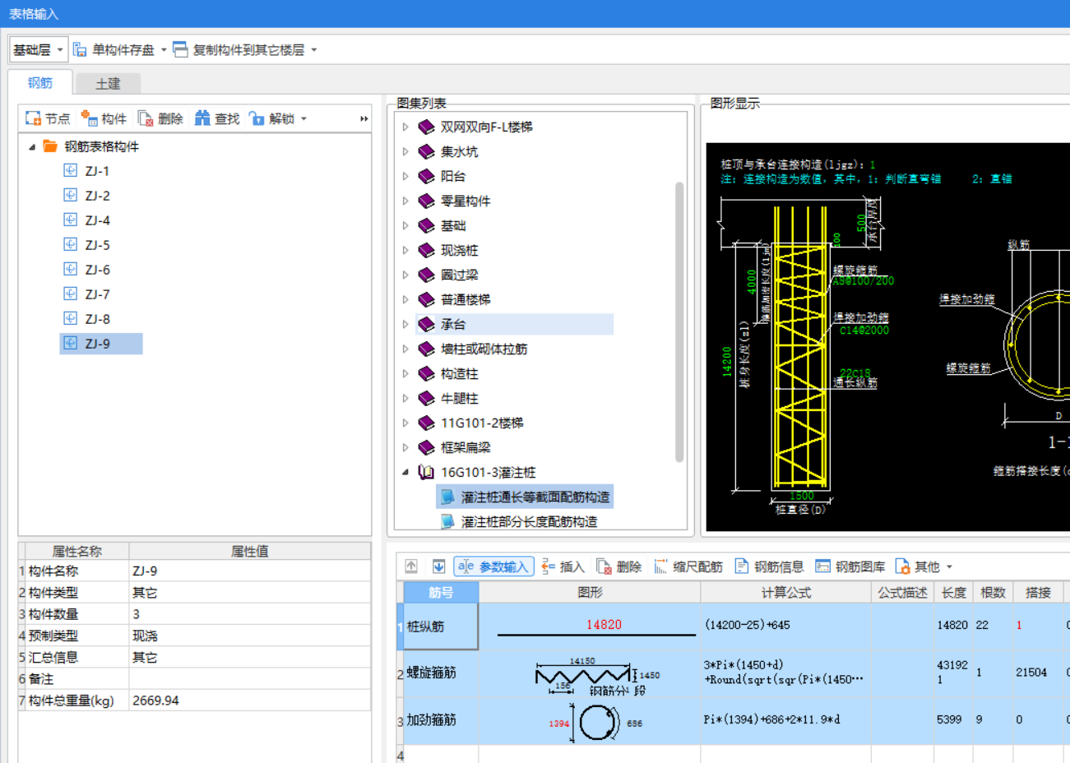Expand the 牛腿柱 node
Image resolution: width=1070 pixels, height=763 pixels.
(405, 398)
